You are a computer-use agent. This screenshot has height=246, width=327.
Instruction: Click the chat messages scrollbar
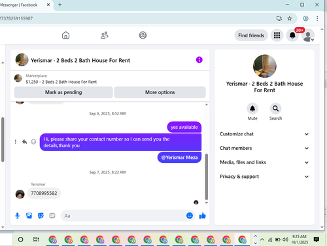207,177
